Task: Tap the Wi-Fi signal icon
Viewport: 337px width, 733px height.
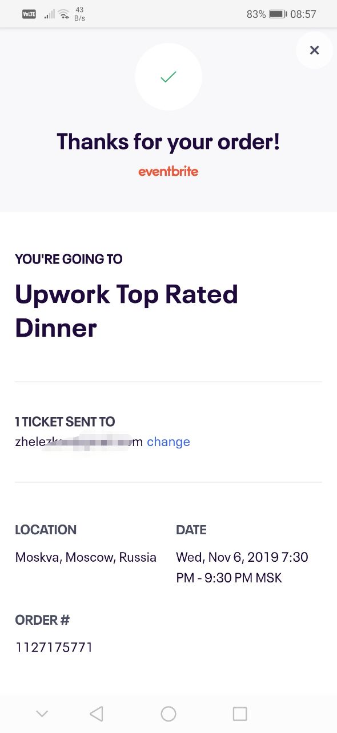Action: tap(64, 14)
